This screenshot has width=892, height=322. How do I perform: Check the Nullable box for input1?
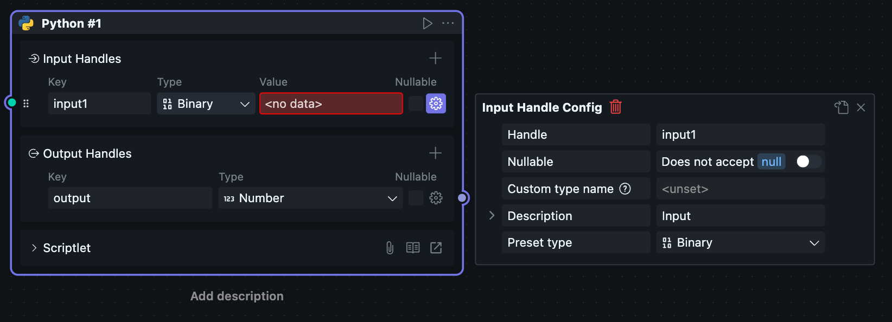pyautogui.click(x=416, y=104)
